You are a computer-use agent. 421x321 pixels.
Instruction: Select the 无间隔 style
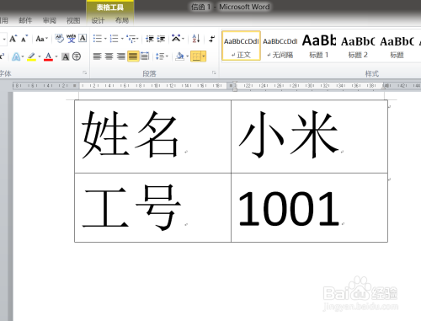coord(280,45)
